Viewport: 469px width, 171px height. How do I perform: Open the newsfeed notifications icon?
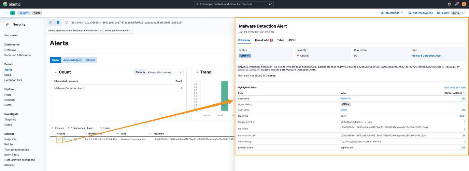click(x=457, y=4)
